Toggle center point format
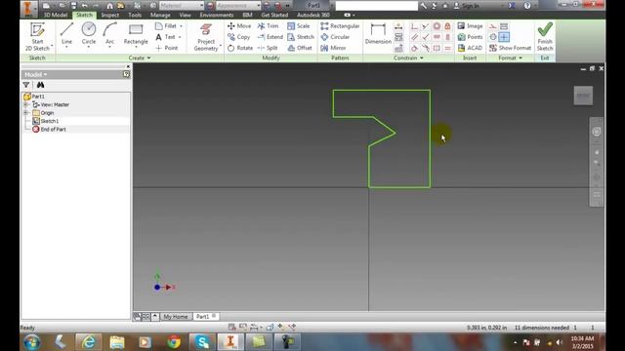Image resolution: width=625 pixels, height=351 pixels. tap(493, 37)
